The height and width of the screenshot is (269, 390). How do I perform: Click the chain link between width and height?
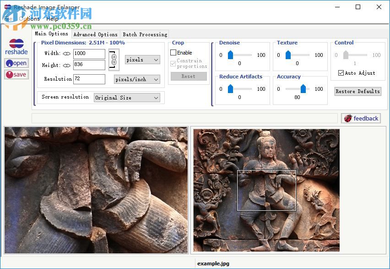(113, 60)
